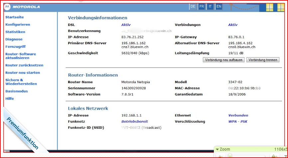Screen dimensions: 288x158
Task: Click Garantiedatum value 18/9/2006
Action: (x=237, y=94)
